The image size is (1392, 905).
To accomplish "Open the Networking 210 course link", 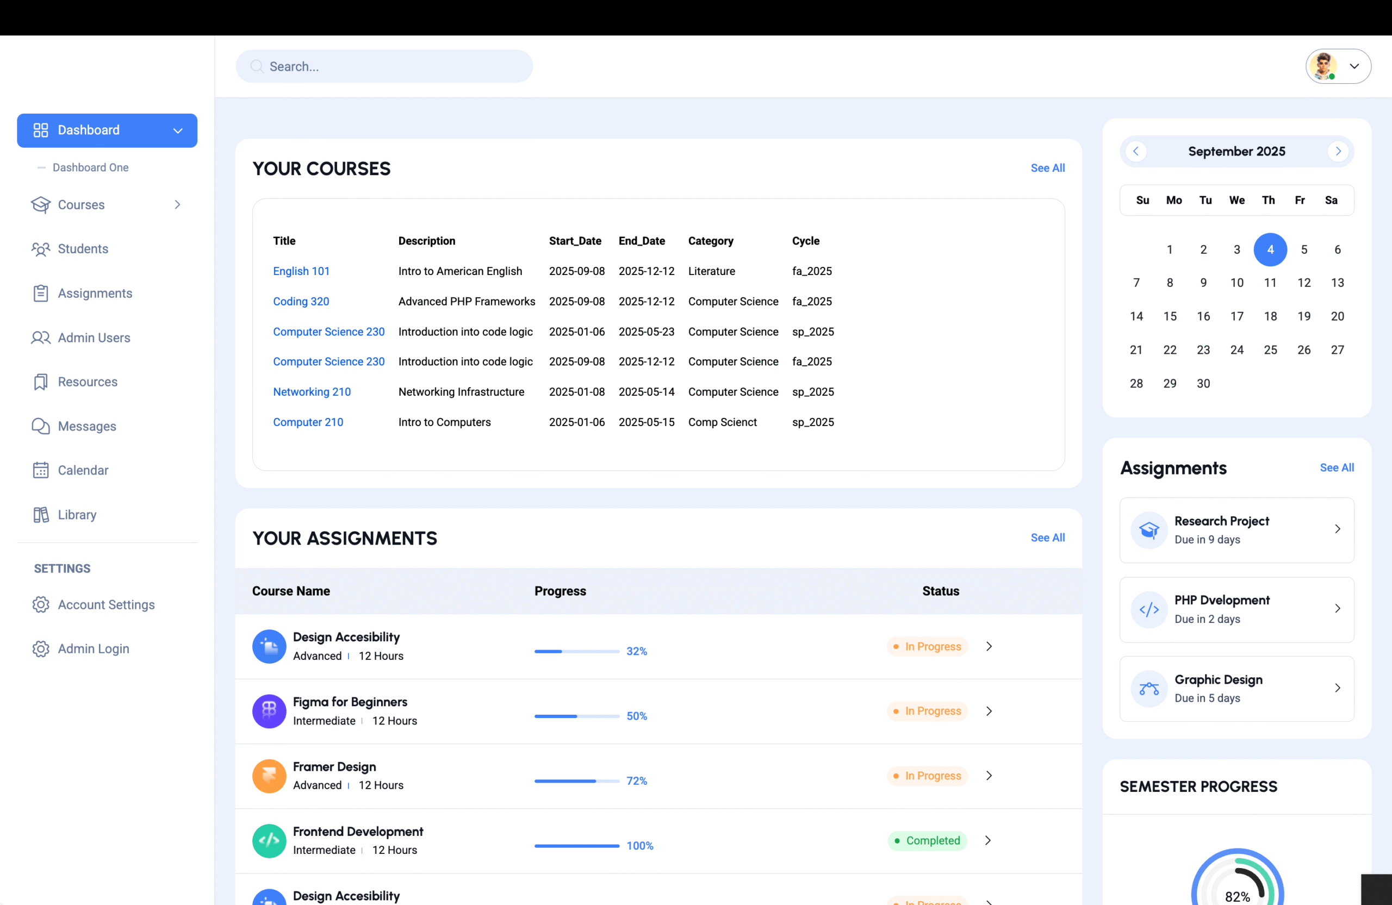I will tap(312, 392).
